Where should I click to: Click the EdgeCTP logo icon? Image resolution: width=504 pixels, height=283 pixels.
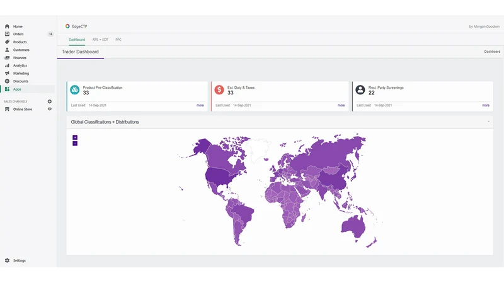(x=67, y=26)
